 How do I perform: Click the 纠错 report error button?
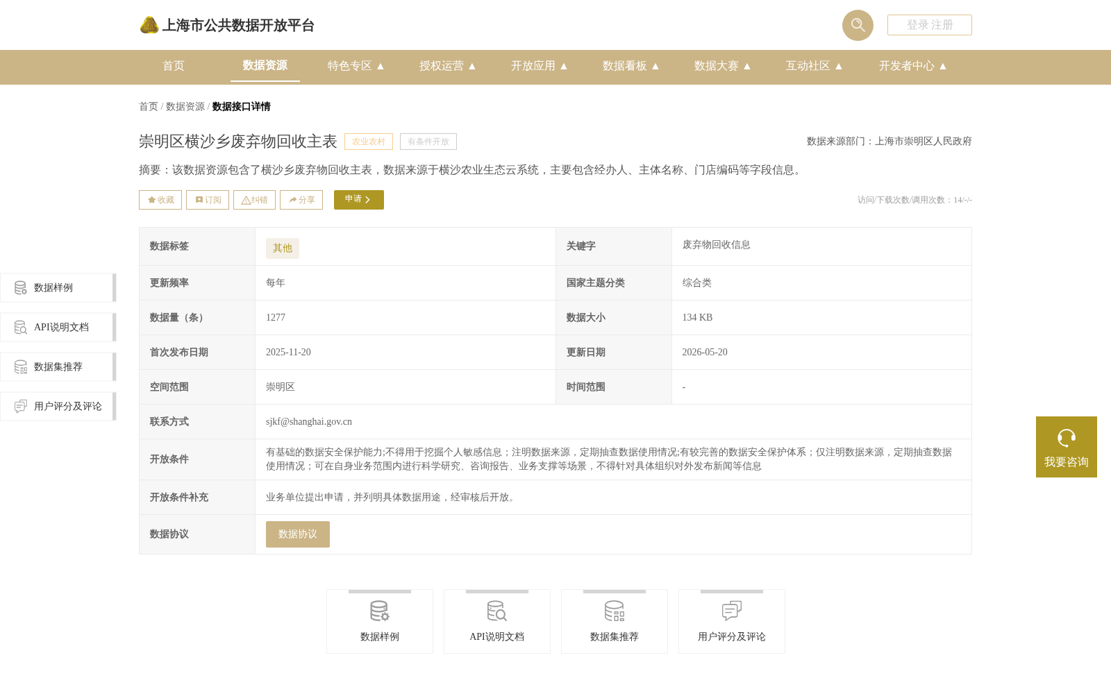click(254, 200)
